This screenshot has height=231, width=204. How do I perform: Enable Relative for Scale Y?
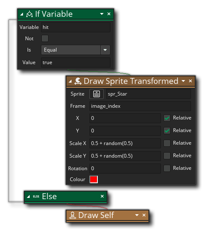pos(167,156)
